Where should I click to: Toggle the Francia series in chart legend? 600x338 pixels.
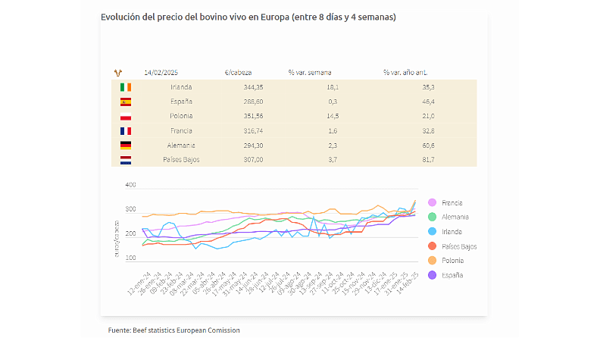[452, 203]
